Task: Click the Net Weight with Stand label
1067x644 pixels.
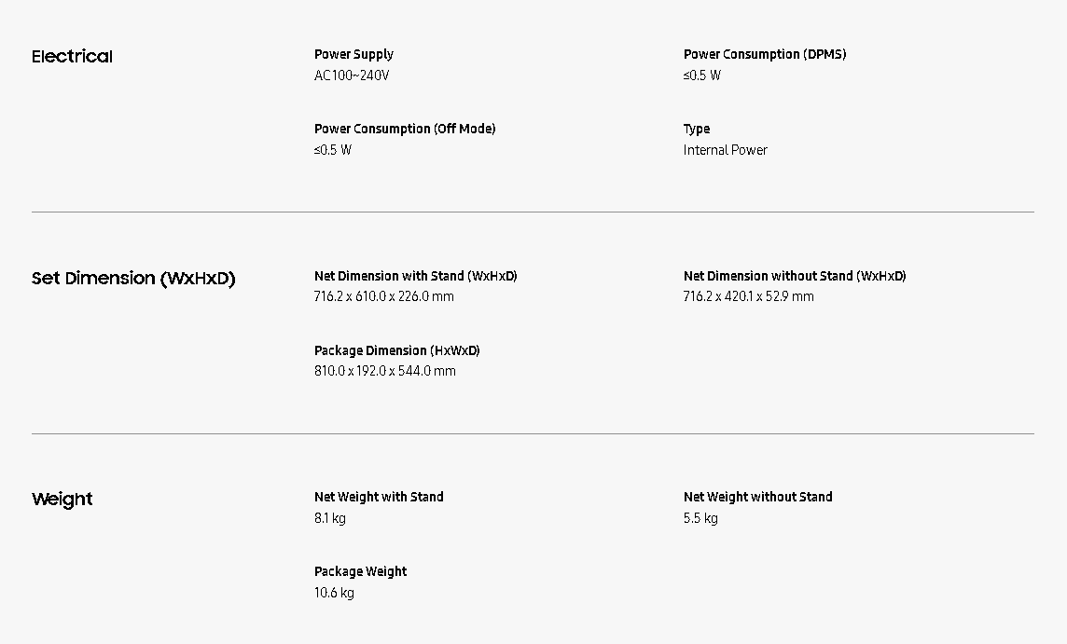Action: [x=379, y=497]
